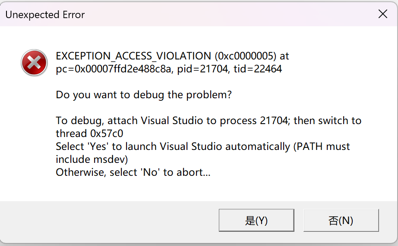The width and height of the screenshot is (398, 246).
Task: Click the 'include msdev)' text
Action: tap(92, 159)
